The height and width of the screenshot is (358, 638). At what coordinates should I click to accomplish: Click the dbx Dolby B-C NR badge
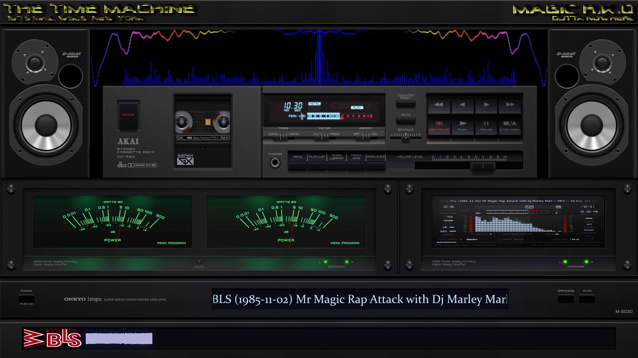click(137, 165)
